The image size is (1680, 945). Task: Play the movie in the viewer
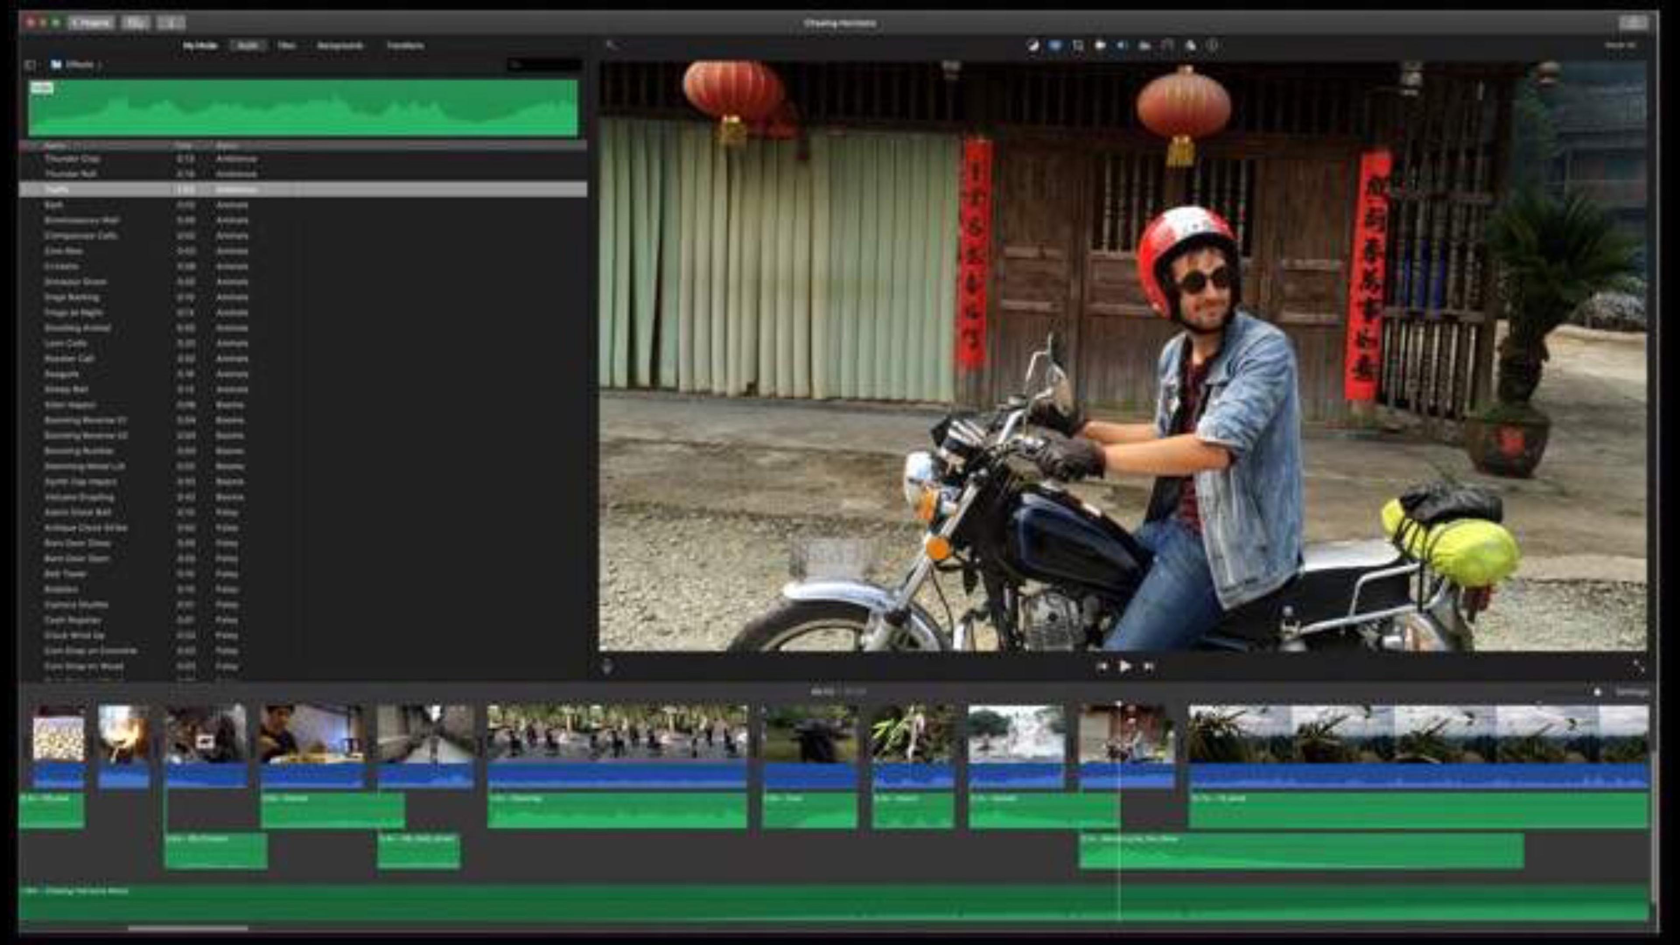click(1125, 666)
